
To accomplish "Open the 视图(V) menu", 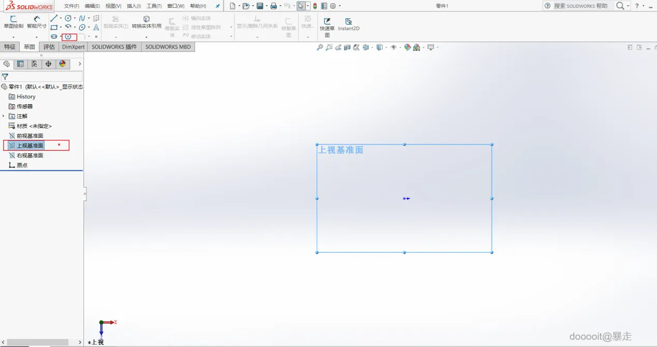I will coord(113,6).
